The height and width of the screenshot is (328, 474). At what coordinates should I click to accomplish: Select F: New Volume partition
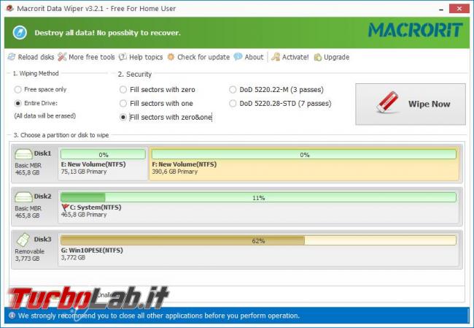(x=304, y=164)
